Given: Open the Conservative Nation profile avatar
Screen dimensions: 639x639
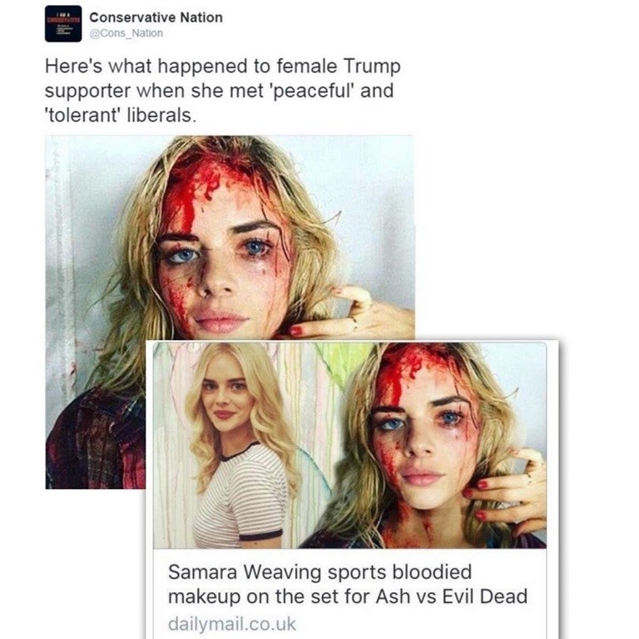Looking at the screenshot, I should coord(63,23).
